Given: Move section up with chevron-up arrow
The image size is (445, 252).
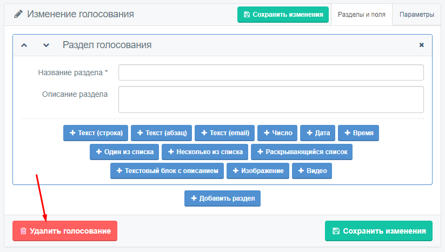Looking at the screenshot, I should pos(24,45).
